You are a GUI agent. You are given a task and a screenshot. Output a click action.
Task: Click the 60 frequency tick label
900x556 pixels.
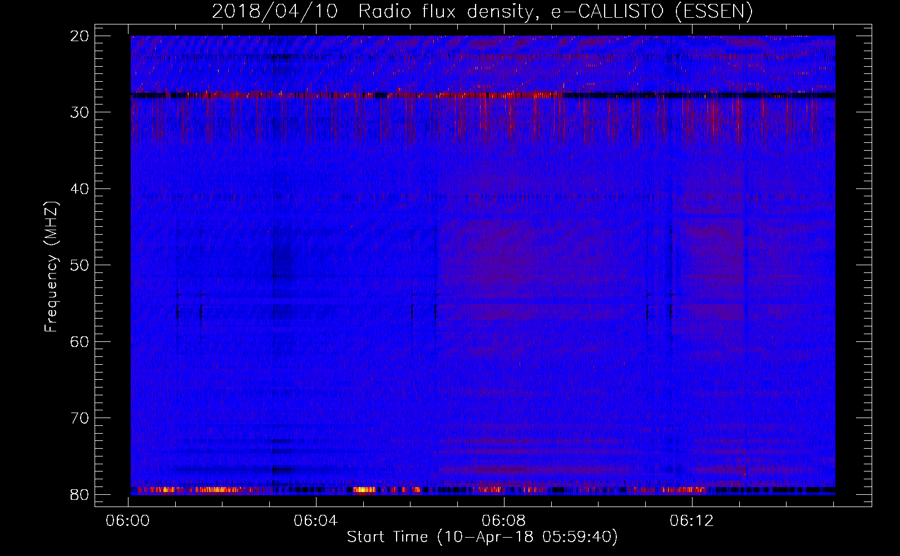[x=80, y=341]
